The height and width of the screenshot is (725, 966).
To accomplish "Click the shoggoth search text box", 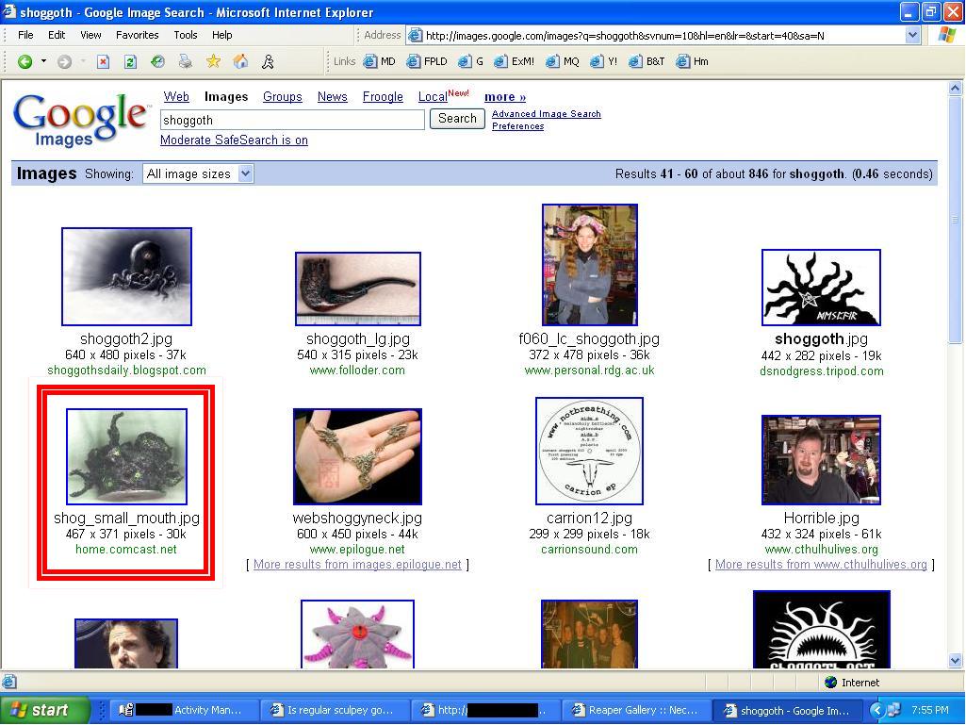I will click(x=292, y=120).
